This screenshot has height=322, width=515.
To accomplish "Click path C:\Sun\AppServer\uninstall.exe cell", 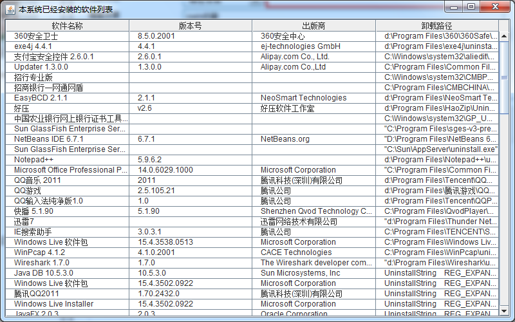I will (437, 149).
